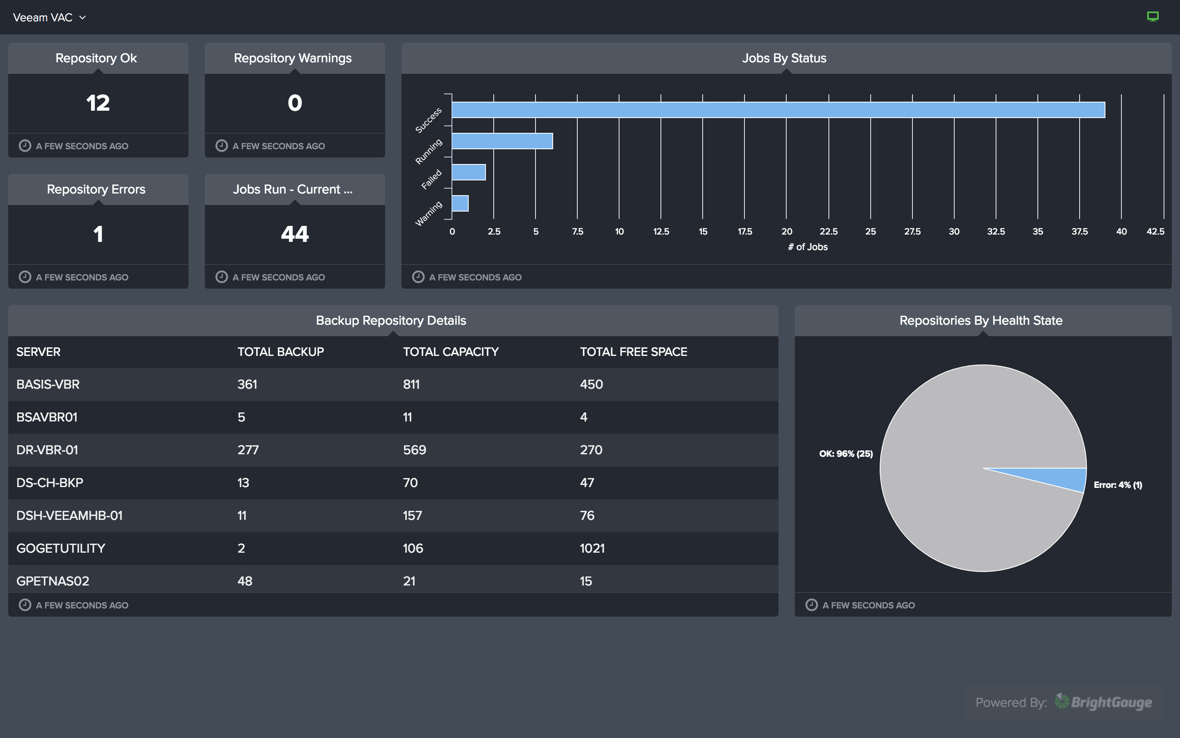1180x738 pixels.
Task: Click clock icon in Repositories By Health State
Action: pos(811,605)
